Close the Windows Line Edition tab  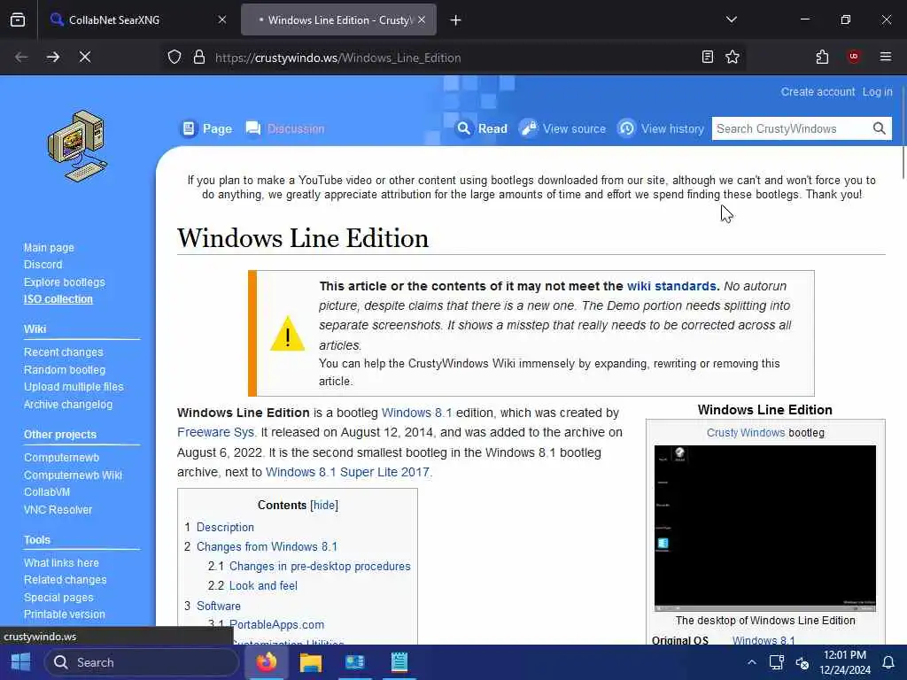[422, 19]
